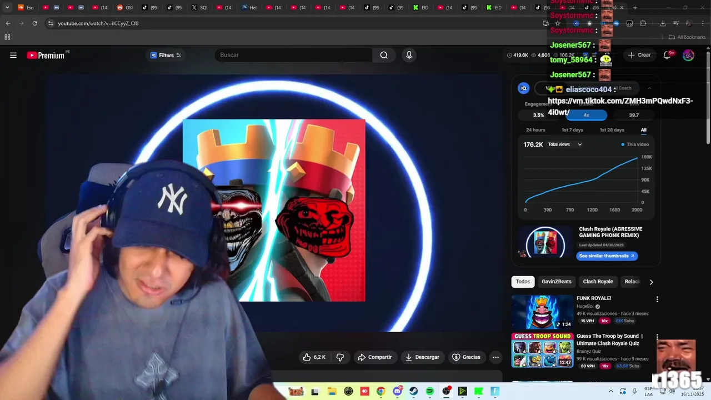Image resolution: width=711 pixels, height=400 pixels.
Task: Open the browser extensions puzzle icon
Action: [643, 23]
